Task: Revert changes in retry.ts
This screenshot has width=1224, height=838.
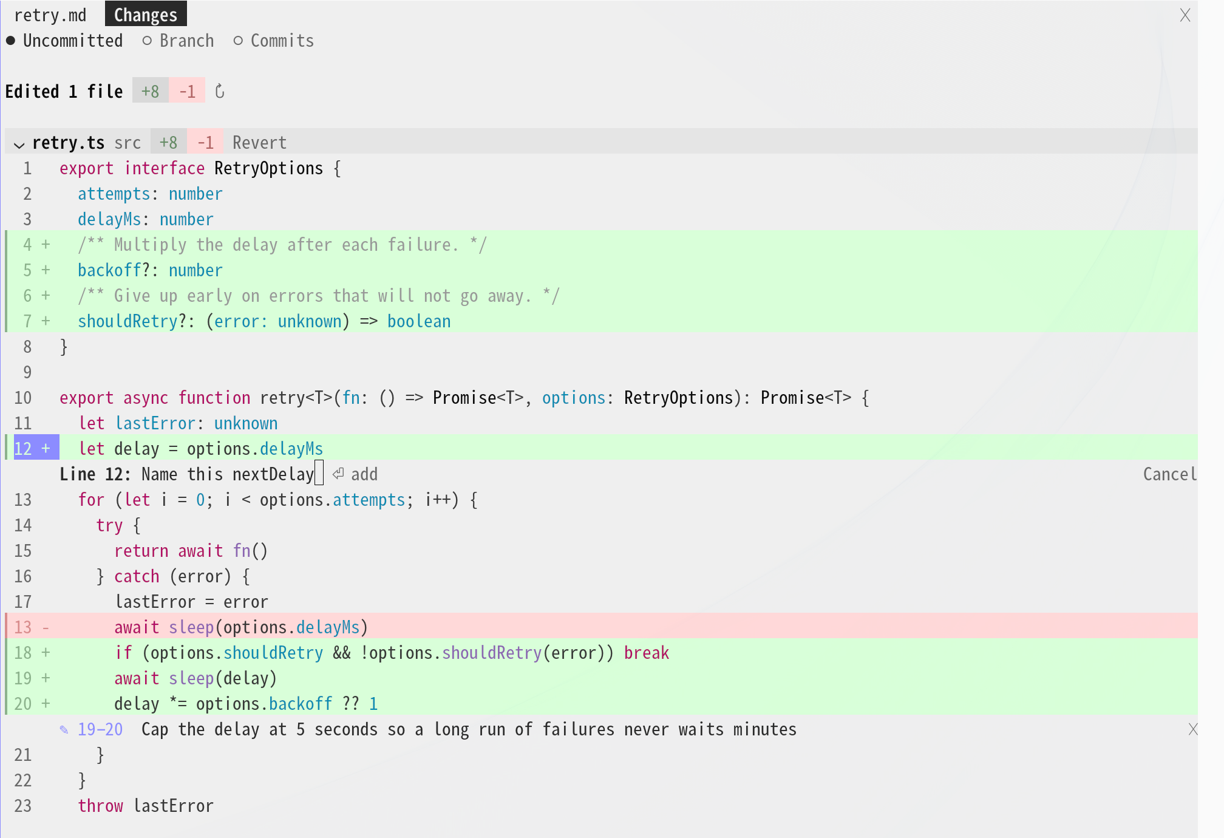Action: (259, 143)
